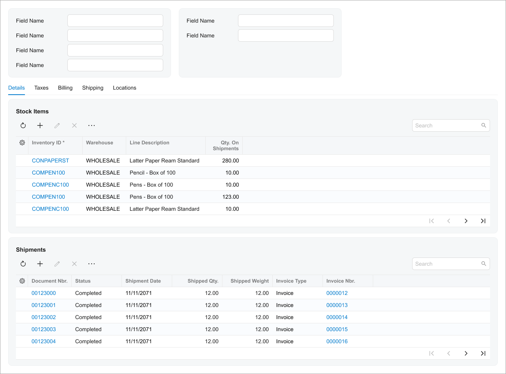The image size is (506, 374).
Task: Jump to last page of Shipments
Action: point(483,353)
